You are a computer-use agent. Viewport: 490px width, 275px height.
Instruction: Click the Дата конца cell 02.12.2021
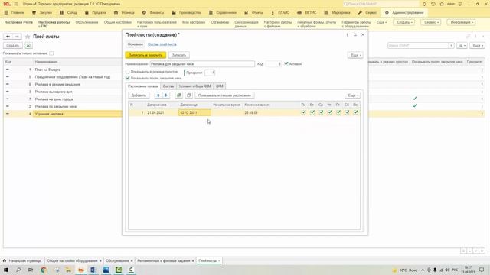tap(194, 112)
